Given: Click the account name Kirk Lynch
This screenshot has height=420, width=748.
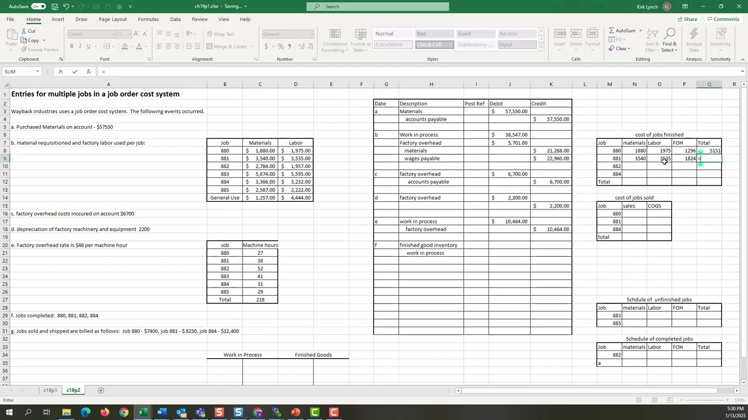Looking at the screenshot, I should pos(647,6).
